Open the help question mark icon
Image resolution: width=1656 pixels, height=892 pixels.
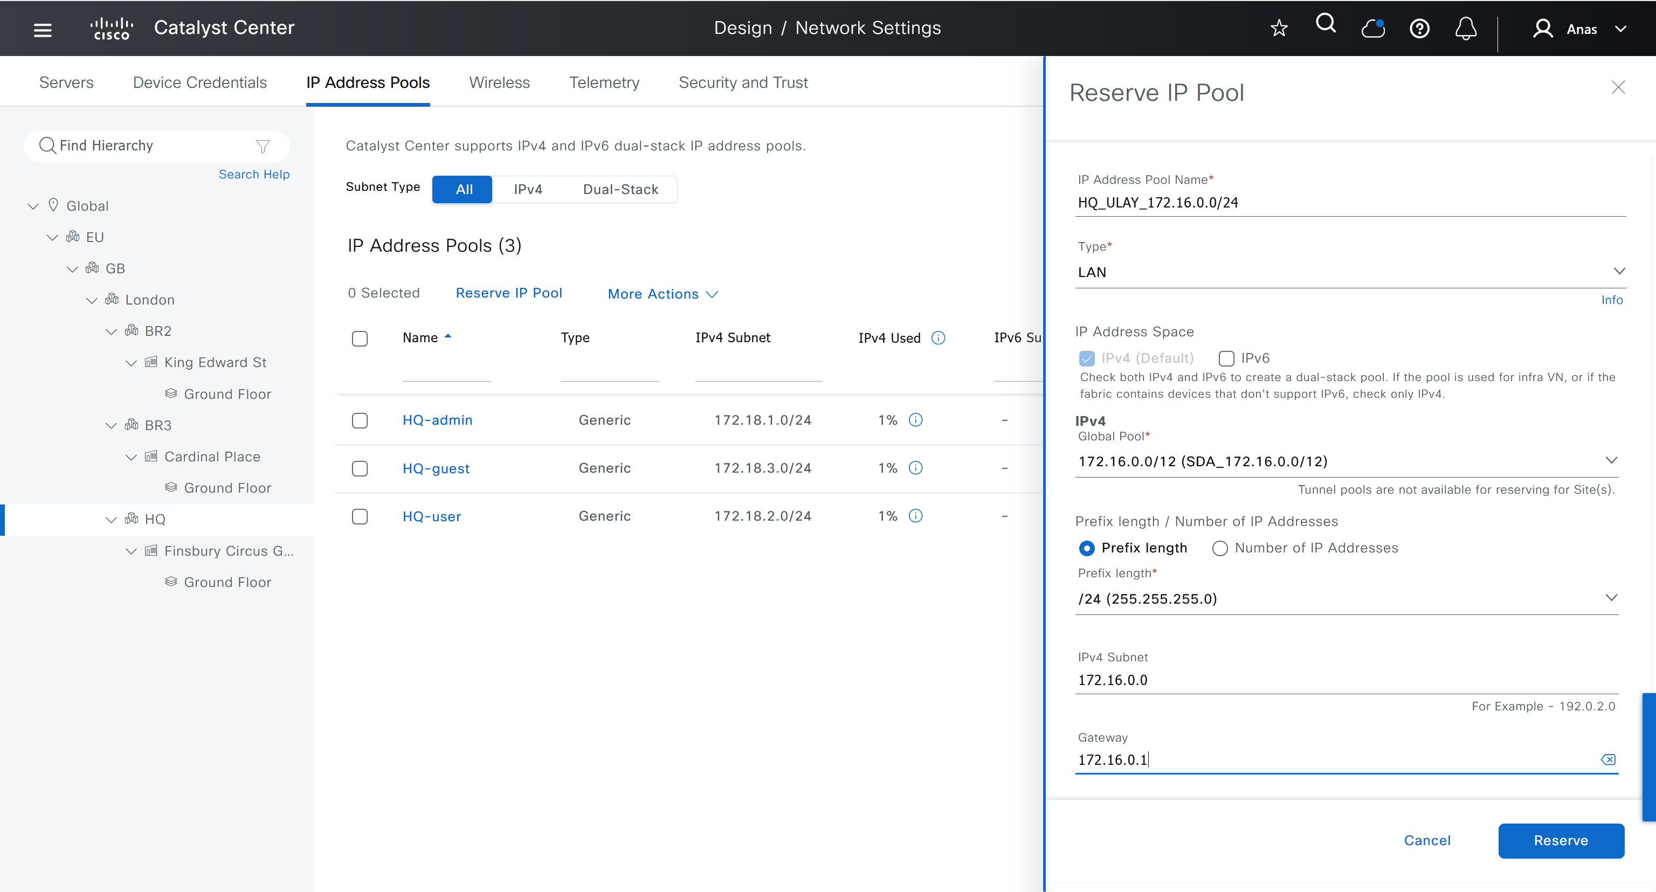1419,29
